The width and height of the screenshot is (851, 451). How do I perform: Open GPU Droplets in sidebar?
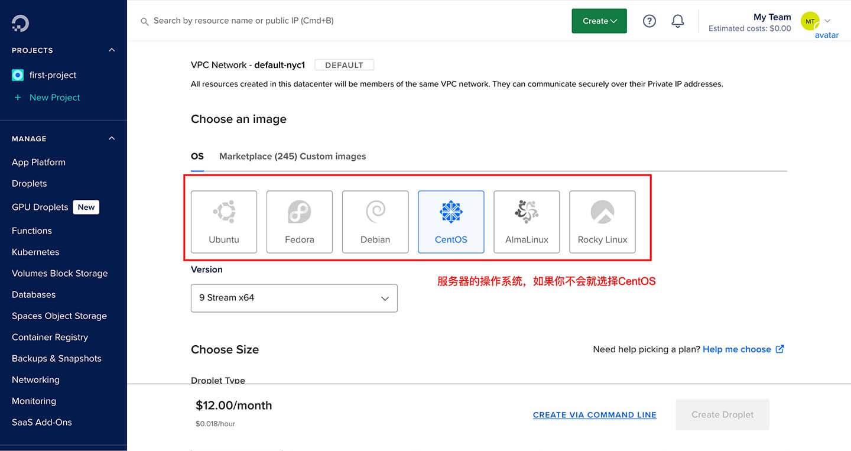[x=40, y=207]
